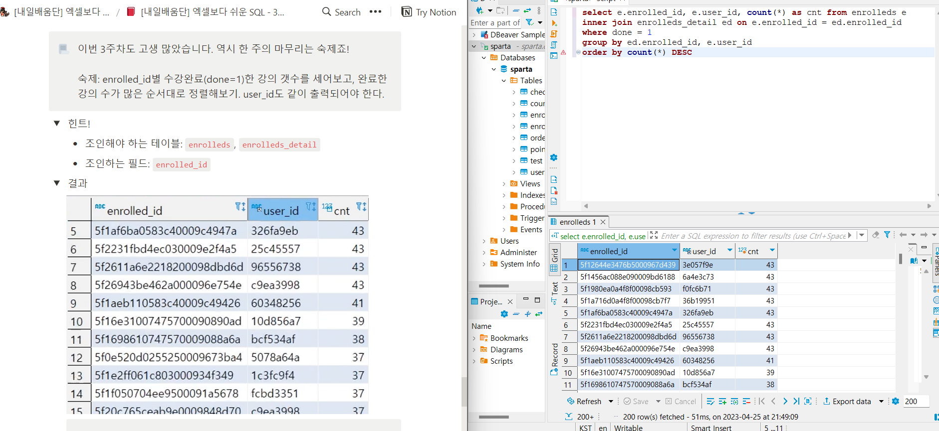Click Try Notion link
Screen dimensions: 939x431
(429, 12)
